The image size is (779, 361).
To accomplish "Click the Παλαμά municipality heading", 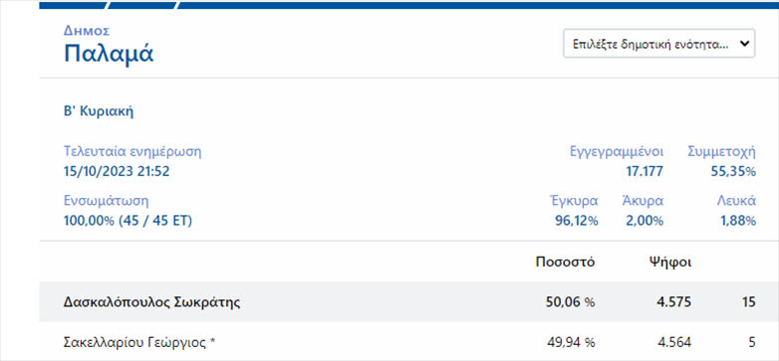I will (109, 54).
